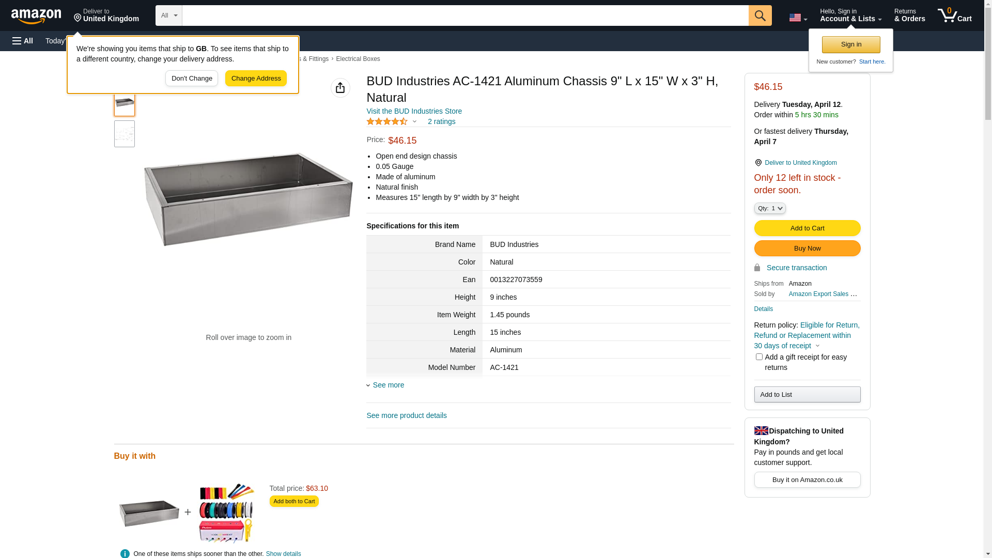Click into the search input field
Screen dimensions: 992x558
coord(465,16)
